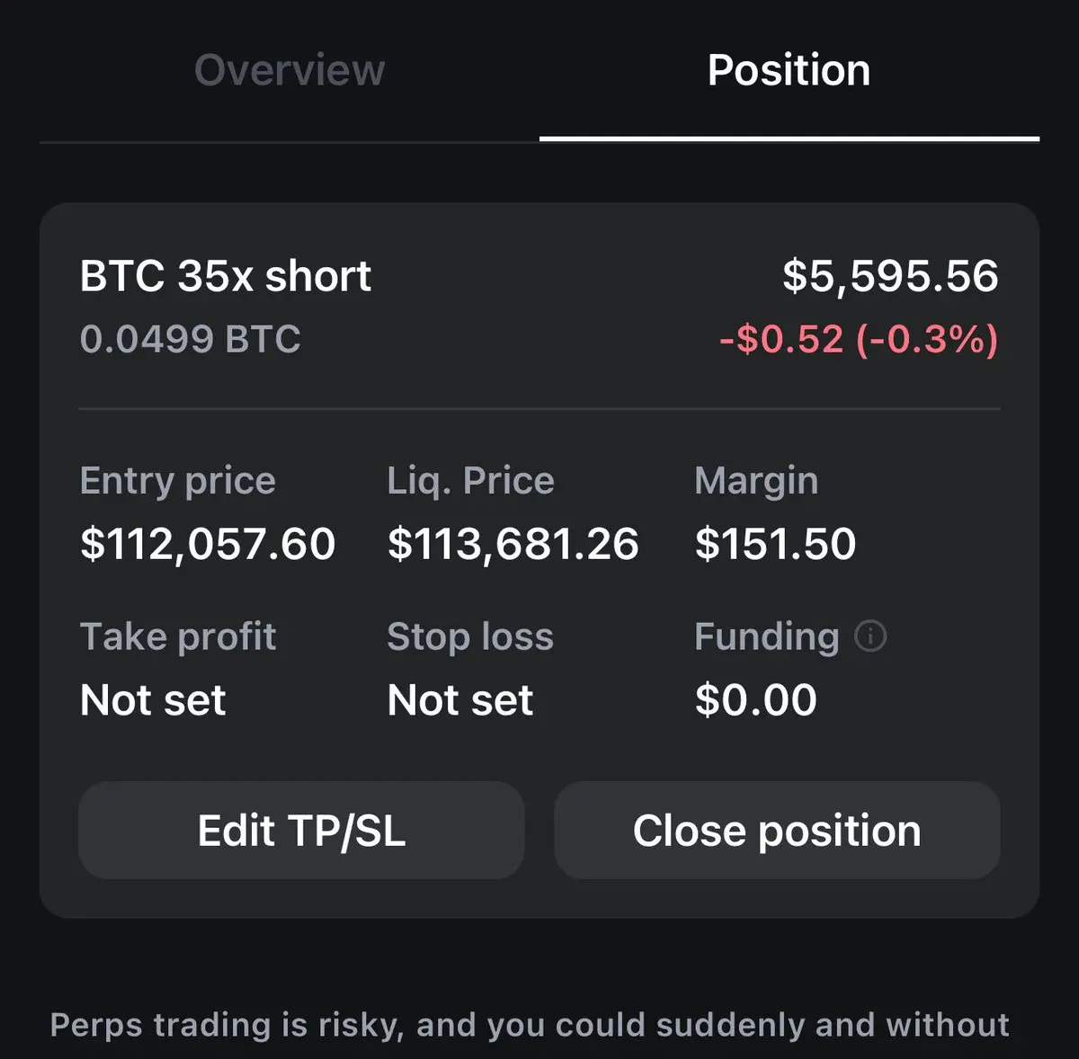Screen dimensions: 1079x1059
Task: Select the Position tab
Action: click(x=789, y=71)
